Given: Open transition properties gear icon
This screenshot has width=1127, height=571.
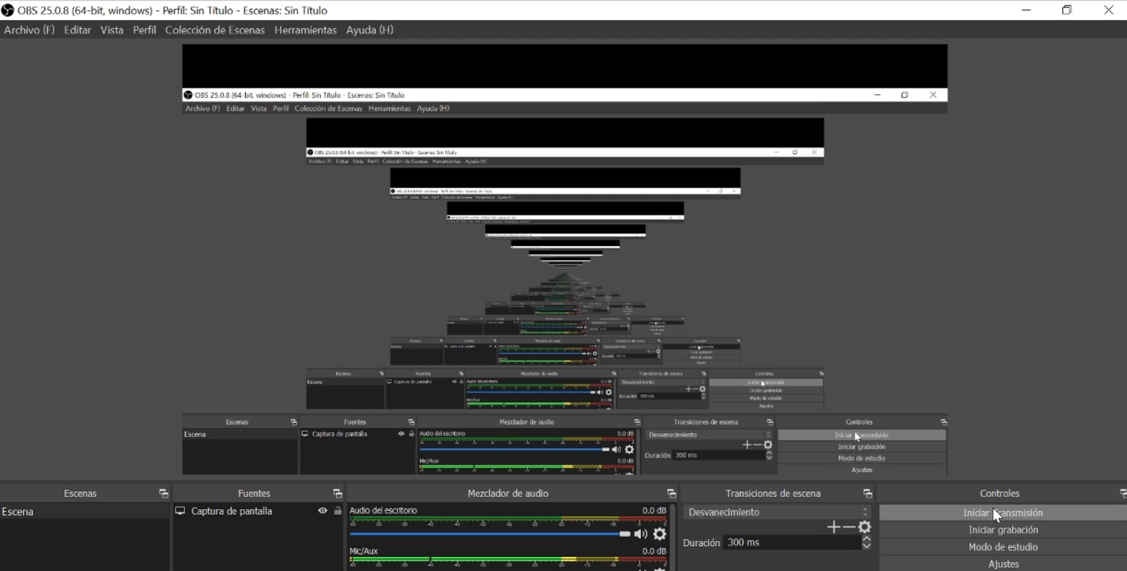Looking at the screenshot, I should click(865, 527).
